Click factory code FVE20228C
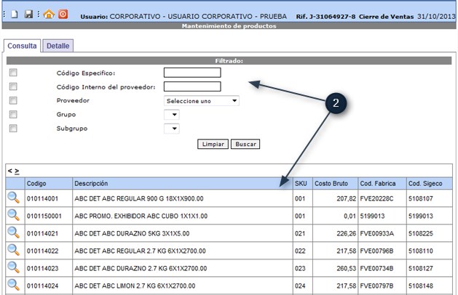This screenshot has height=295, width=458. click(376, 199)
